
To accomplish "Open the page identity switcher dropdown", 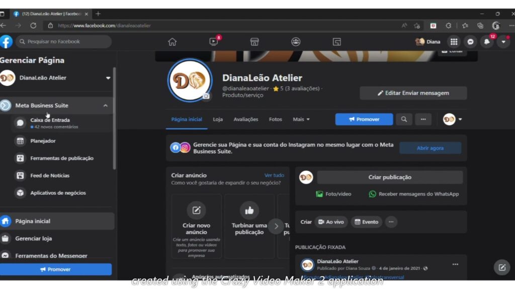I will (453, 119).
